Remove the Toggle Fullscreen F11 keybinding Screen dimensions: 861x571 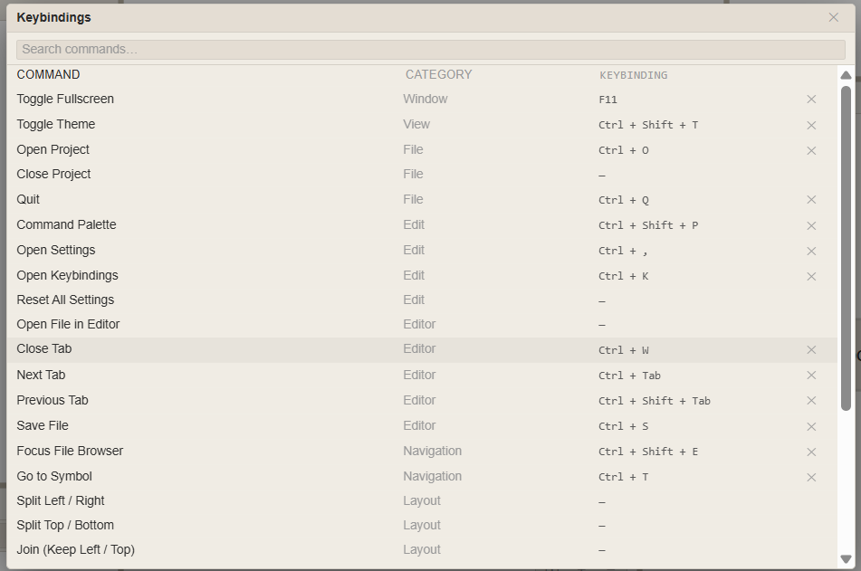[x=811, y=100]
